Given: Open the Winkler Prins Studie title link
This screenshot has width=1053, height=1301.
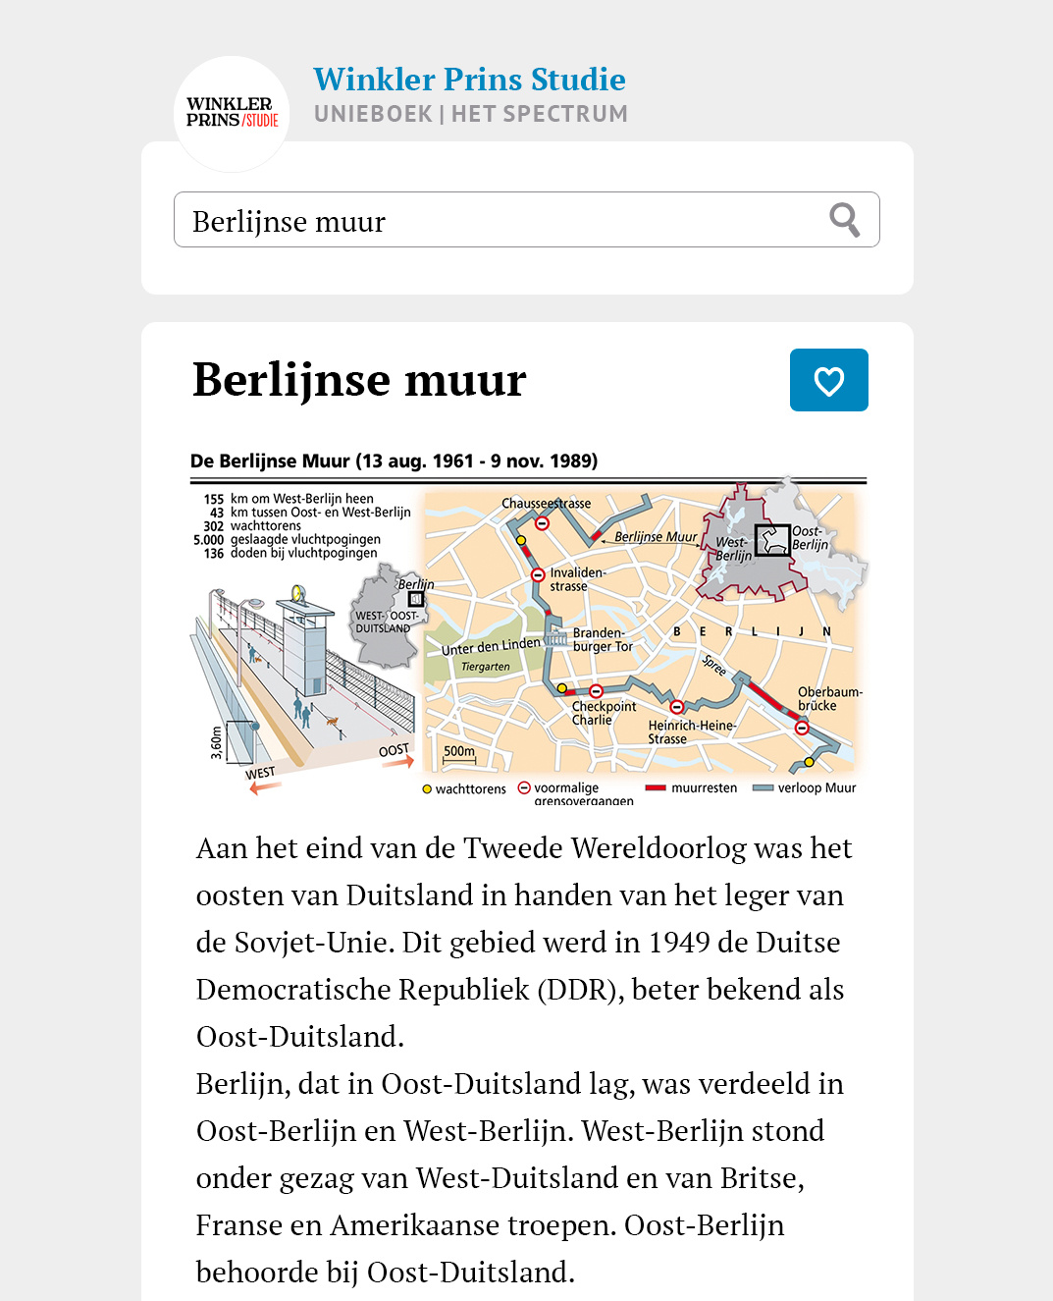Looking at the screenshot, I should click(x=469, y=80).
